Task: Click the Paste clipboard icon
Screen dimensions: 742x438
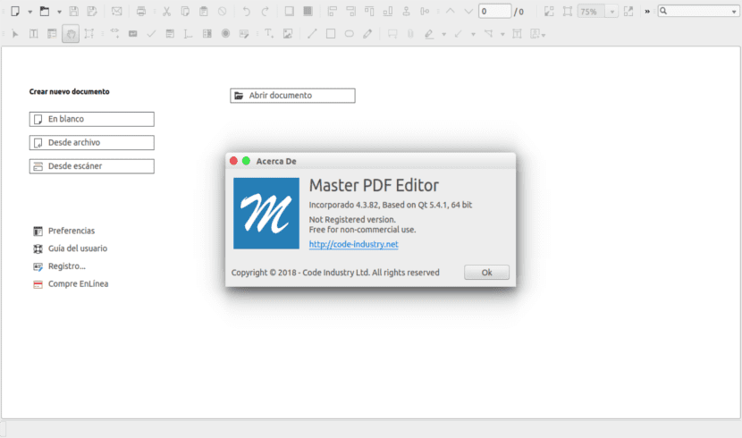Action: (x=204, y=12)
